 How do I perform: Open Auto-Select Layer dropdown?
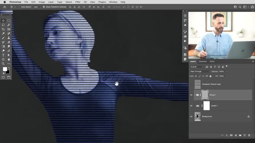[x=37, y=7]
